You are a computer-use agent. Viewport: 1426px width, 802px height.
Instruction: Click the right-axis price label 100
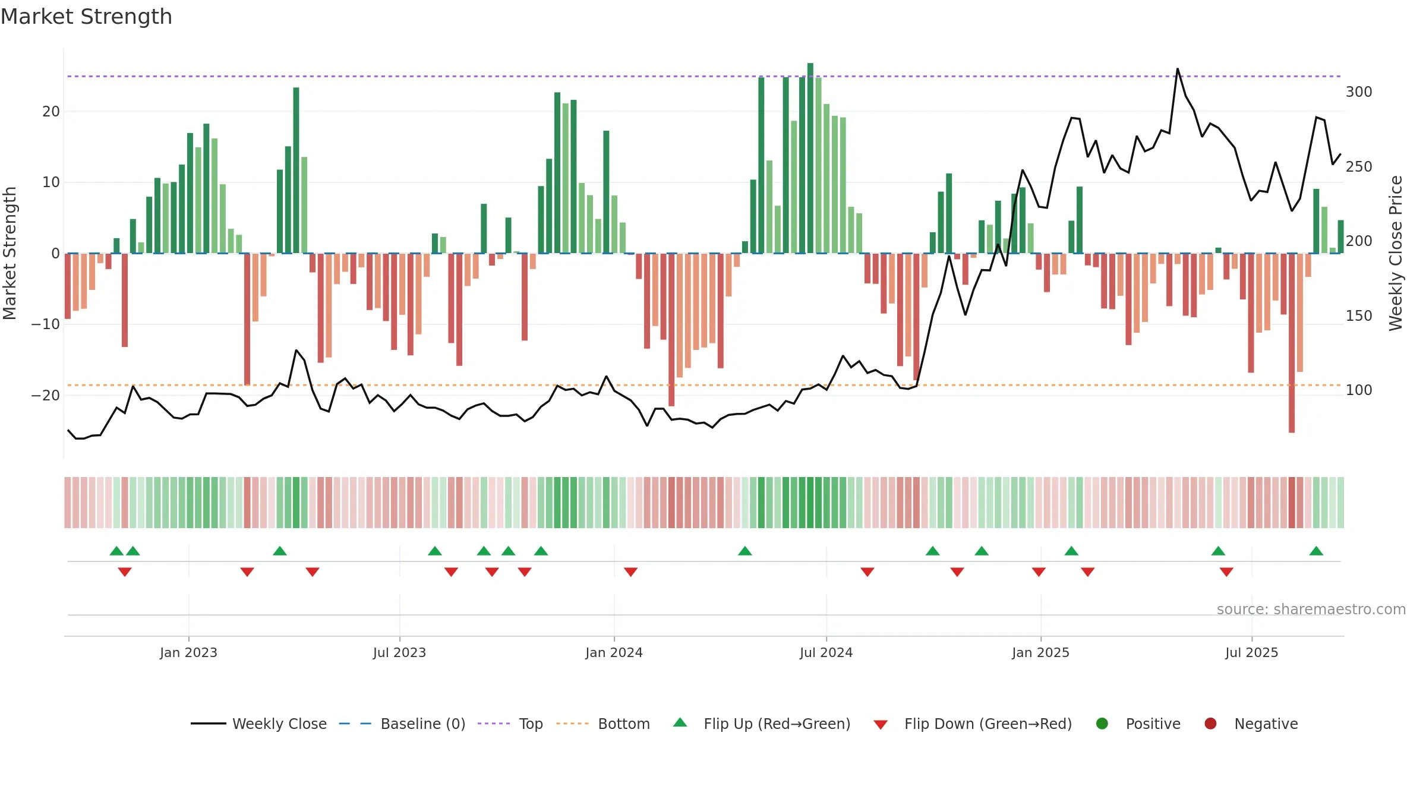(x=1359, y=390)
